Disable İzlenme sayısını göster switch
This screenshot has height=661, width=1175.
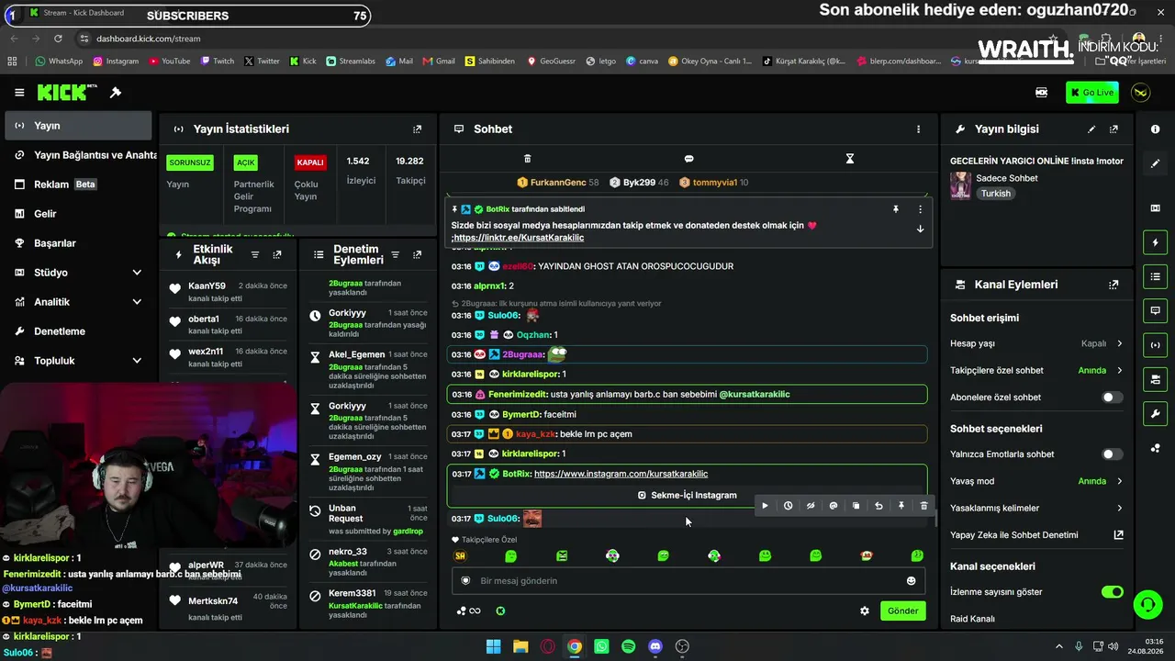coord(1112,592)
